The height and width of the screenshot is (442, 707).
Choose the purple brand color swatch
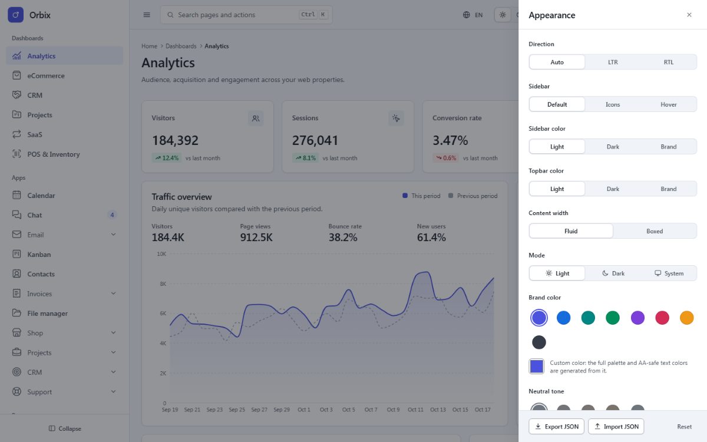click(637, 318)
